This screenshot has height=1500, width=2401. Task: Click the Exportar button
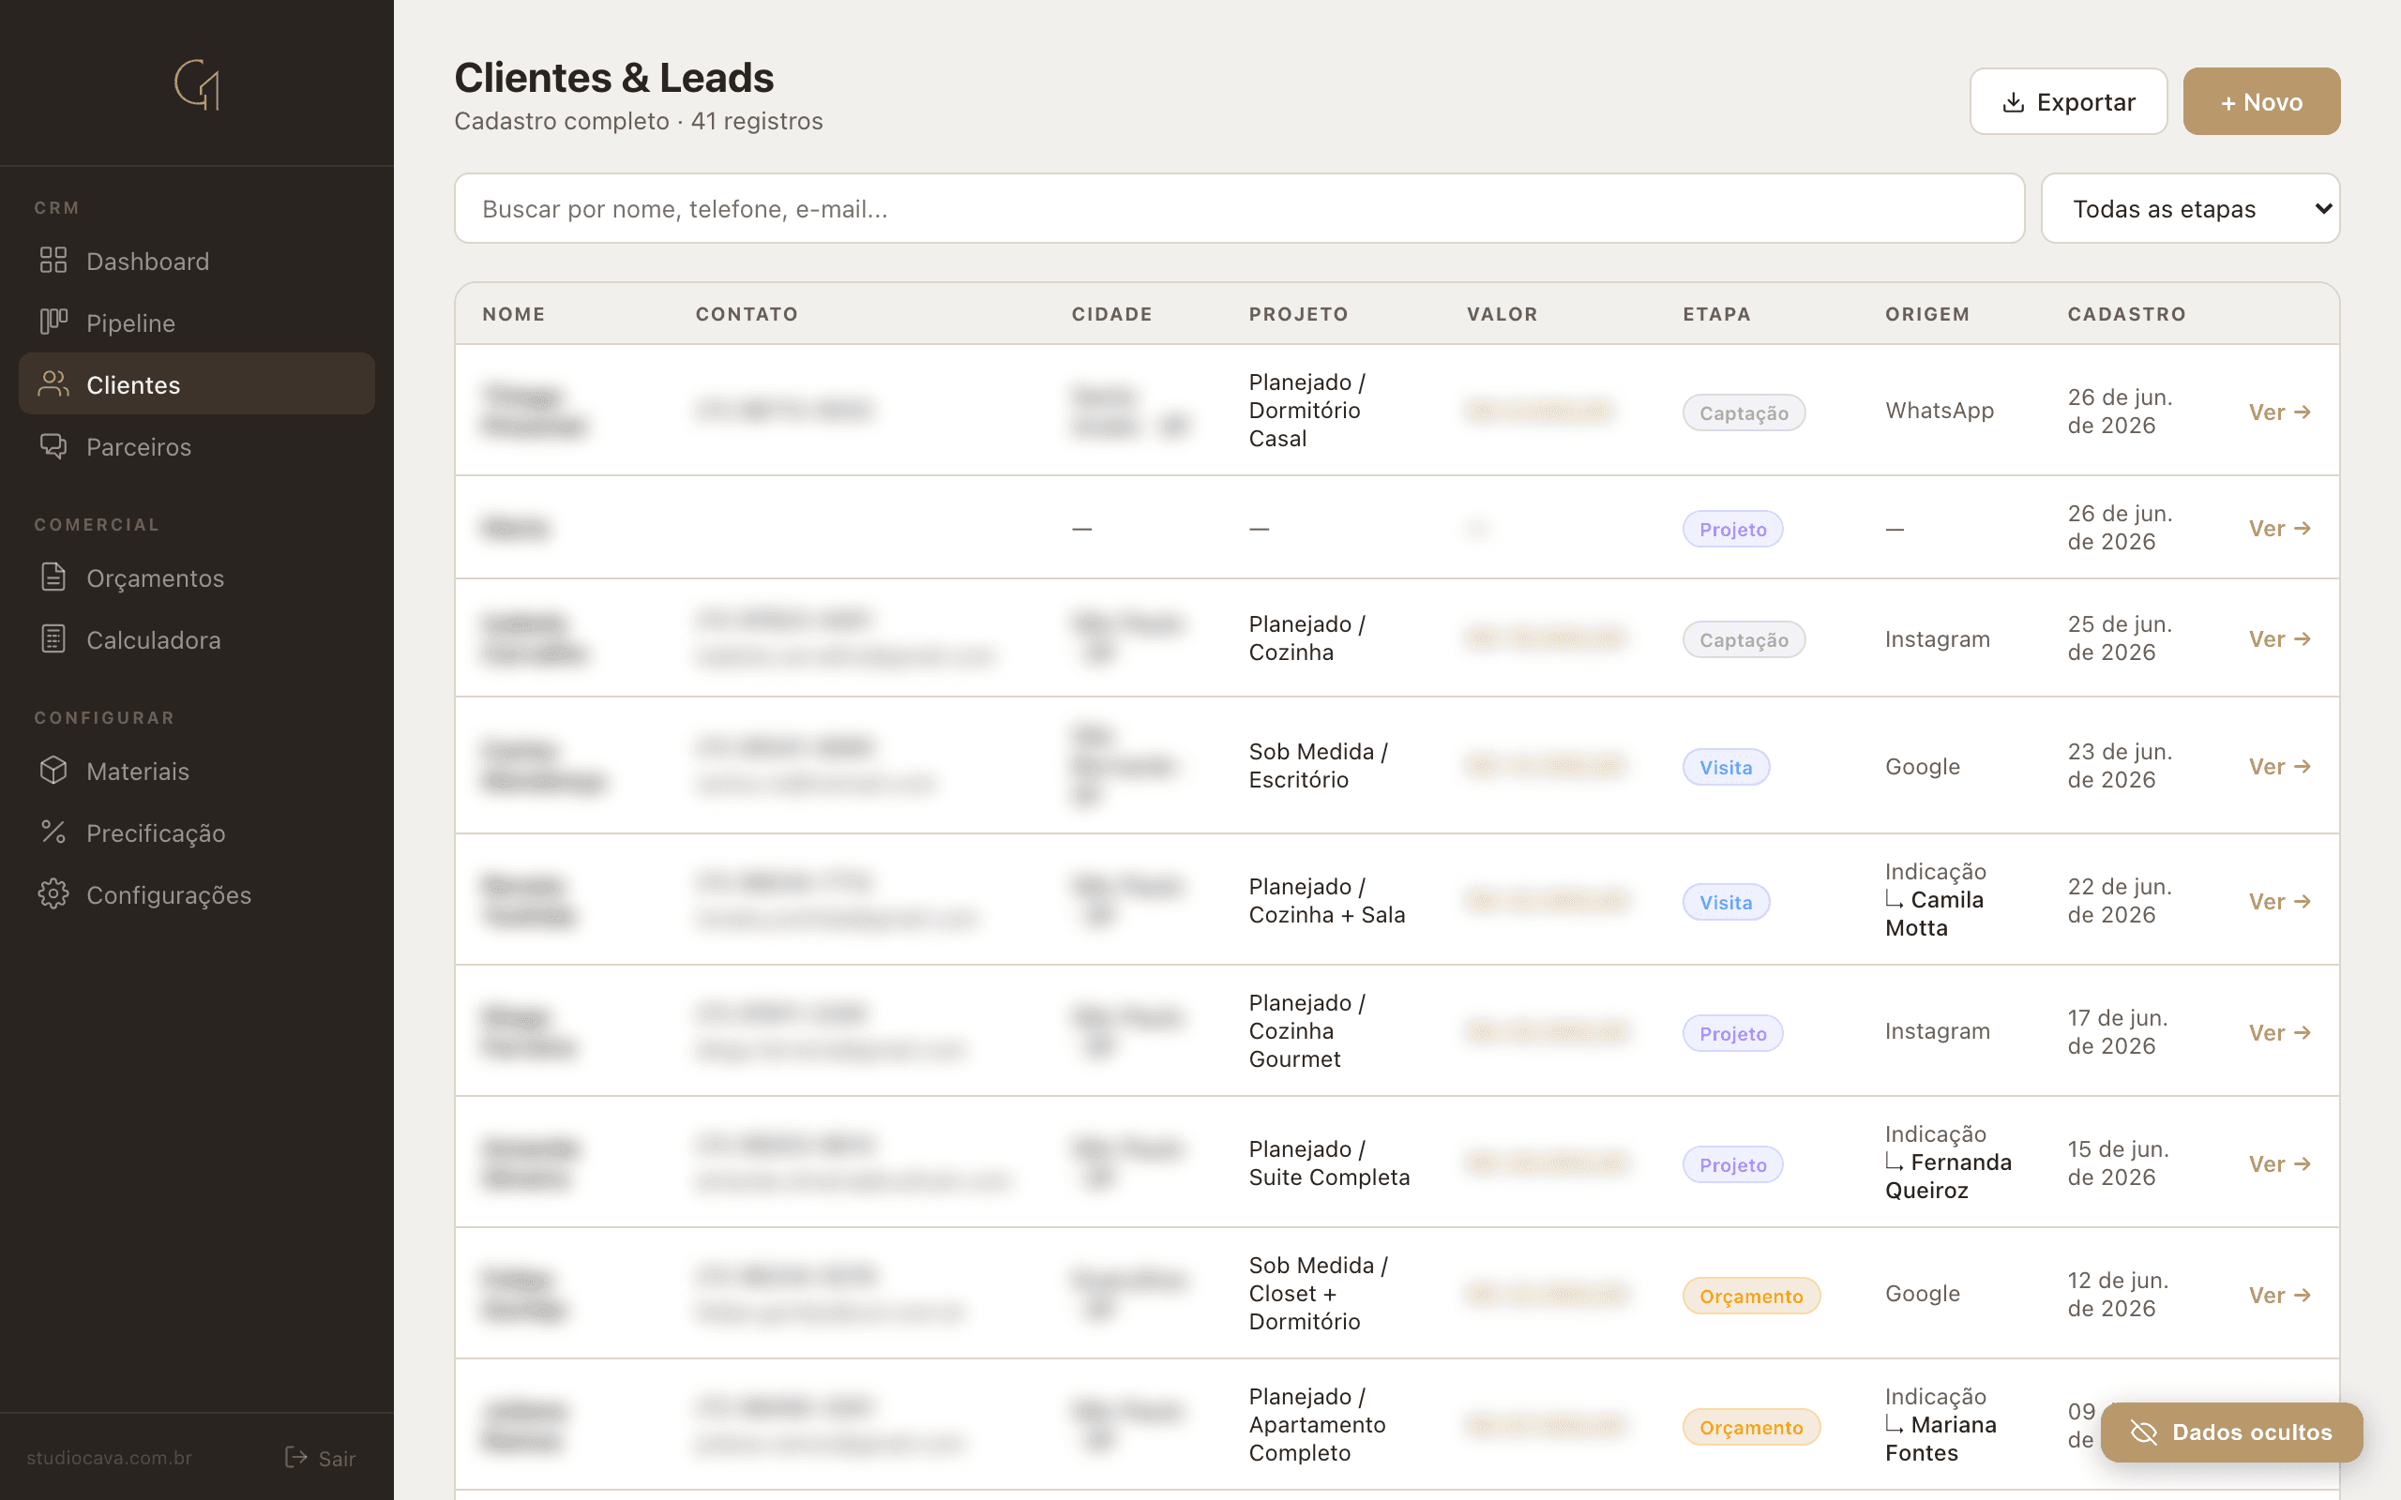coord(2068,101)
